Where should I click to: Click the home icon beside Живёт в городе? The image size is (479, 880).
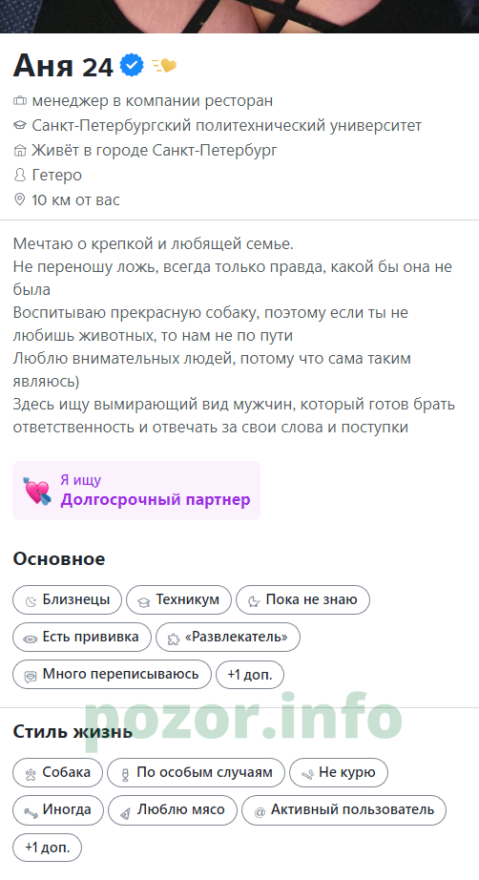click(20, 151)
